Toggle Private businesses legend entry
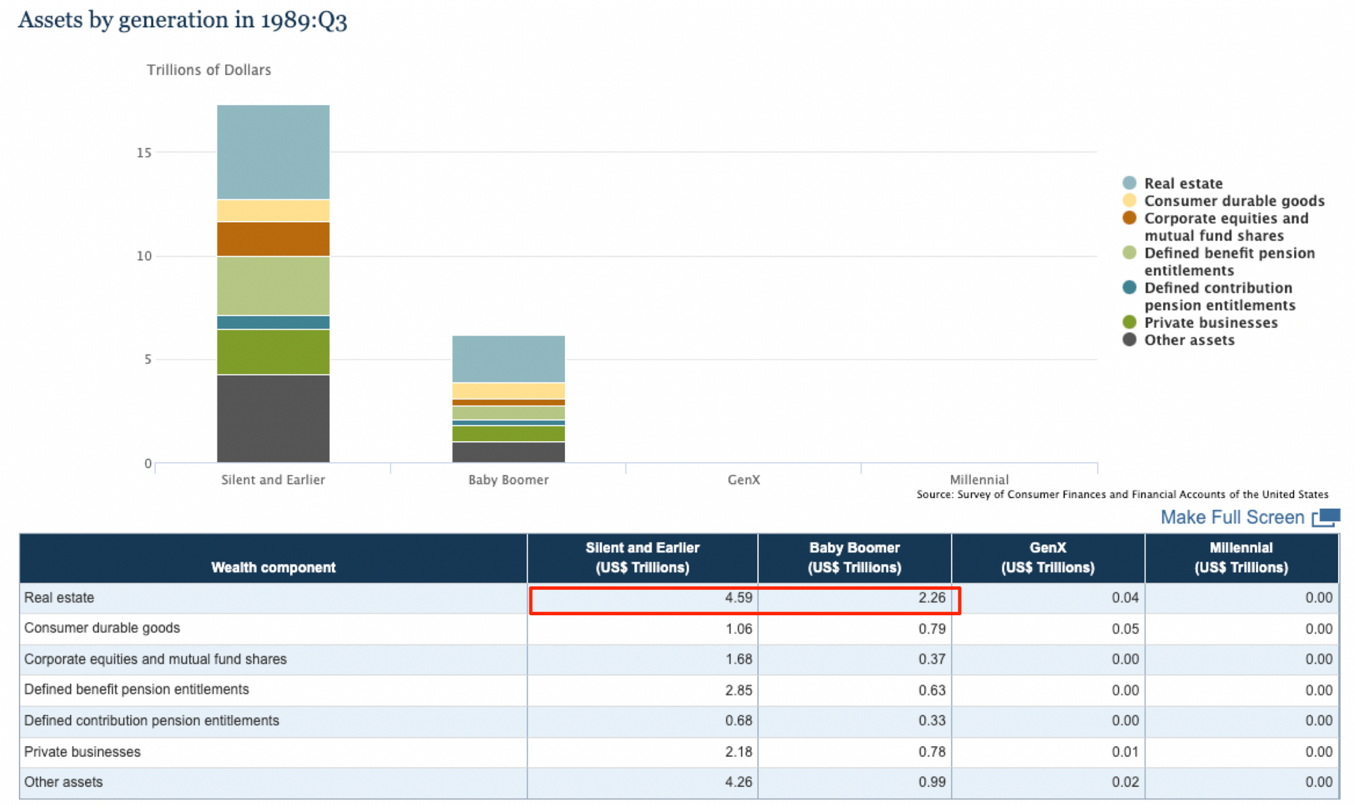The image size is (1355, 805). click(1211, 323)
